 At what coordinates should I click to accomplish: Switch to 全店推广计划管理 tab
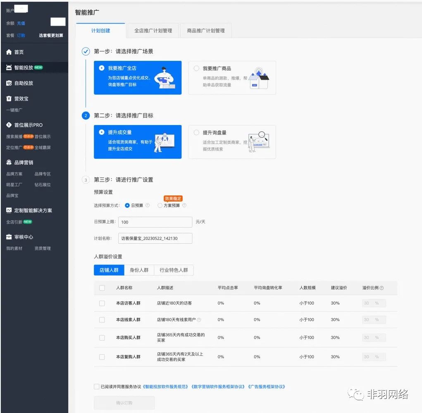tap(153, 31)
